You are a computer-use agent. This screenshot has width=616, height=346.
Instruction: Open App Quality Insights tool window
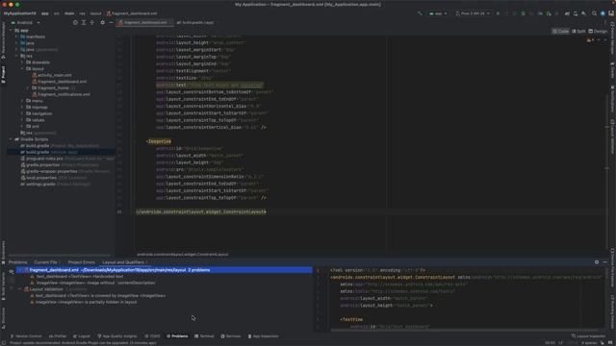tap(117, 336)
